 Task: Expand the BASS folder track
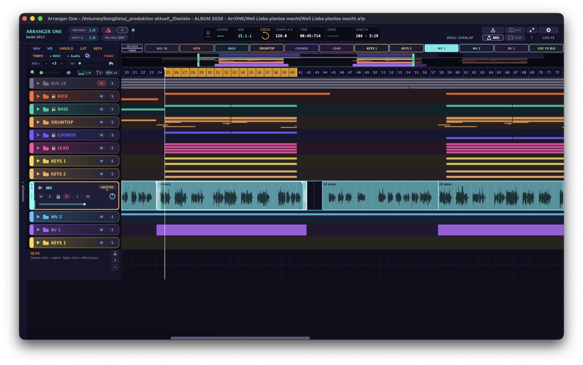38,109
